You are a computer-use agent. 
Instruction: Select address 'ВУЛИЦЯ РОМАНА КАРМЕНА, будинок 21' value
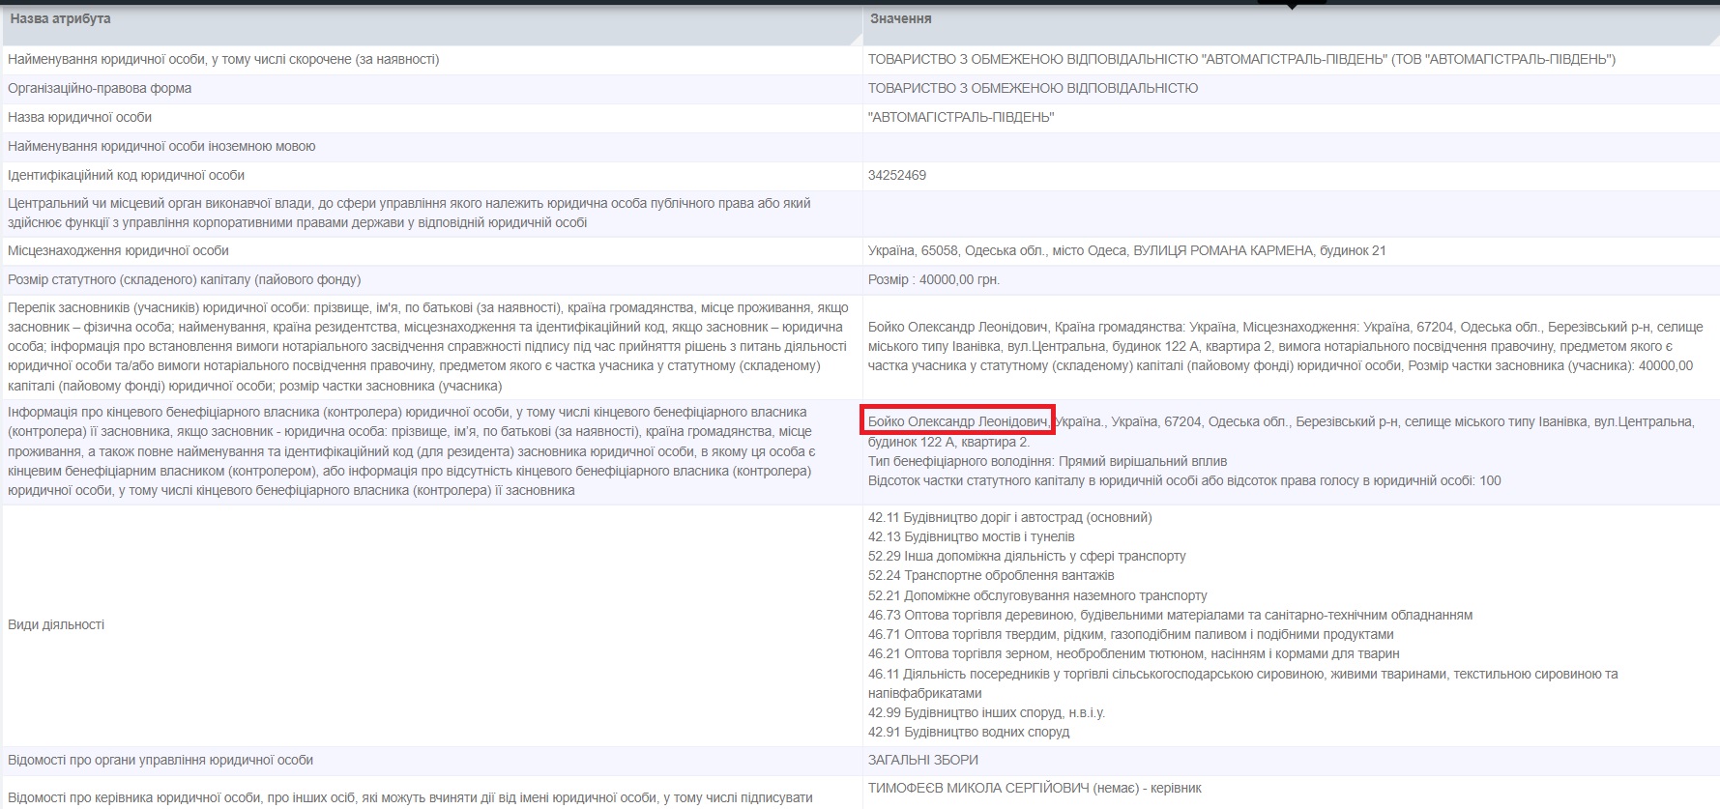pos(1260,250)
